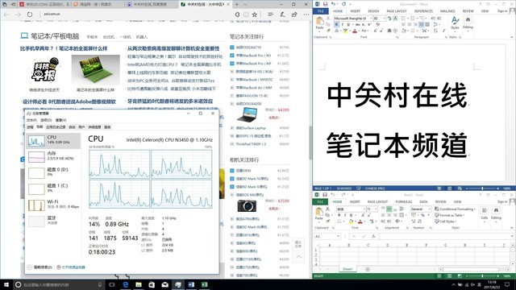
Task: Click the Cortana search box on the taskbar
Action: coord(59,284)
